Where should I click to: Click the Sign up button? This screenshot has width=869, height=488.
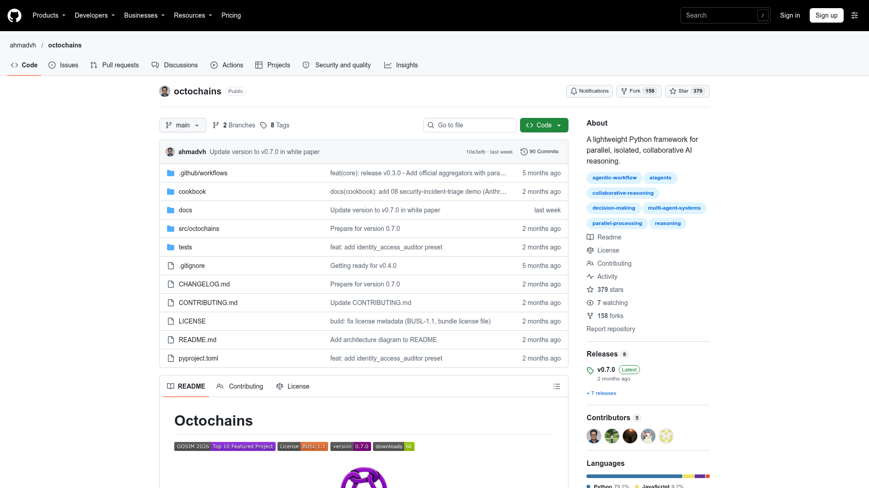tap(826, 15)
